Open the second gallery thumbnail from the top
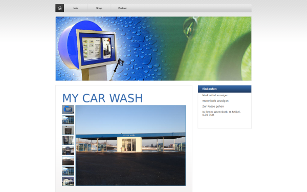This screenshot has height=192, width=307. pyautogui.click(x=68, y=120)
